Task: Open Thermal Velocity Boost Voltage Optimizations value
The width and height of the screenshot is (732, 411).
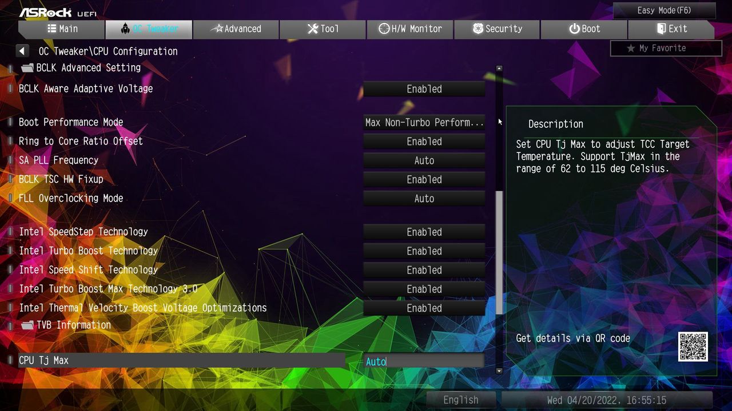Action: pos(424,308)
